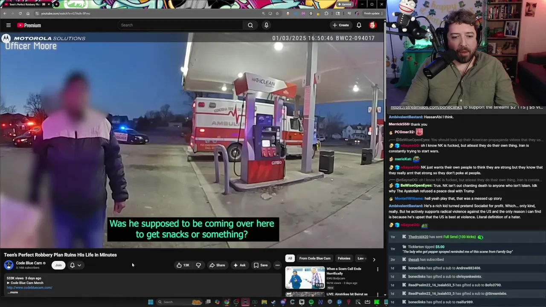Close the Teen's Perfect Robbery Plan tab
546x307 pixels.
[49, 4]
